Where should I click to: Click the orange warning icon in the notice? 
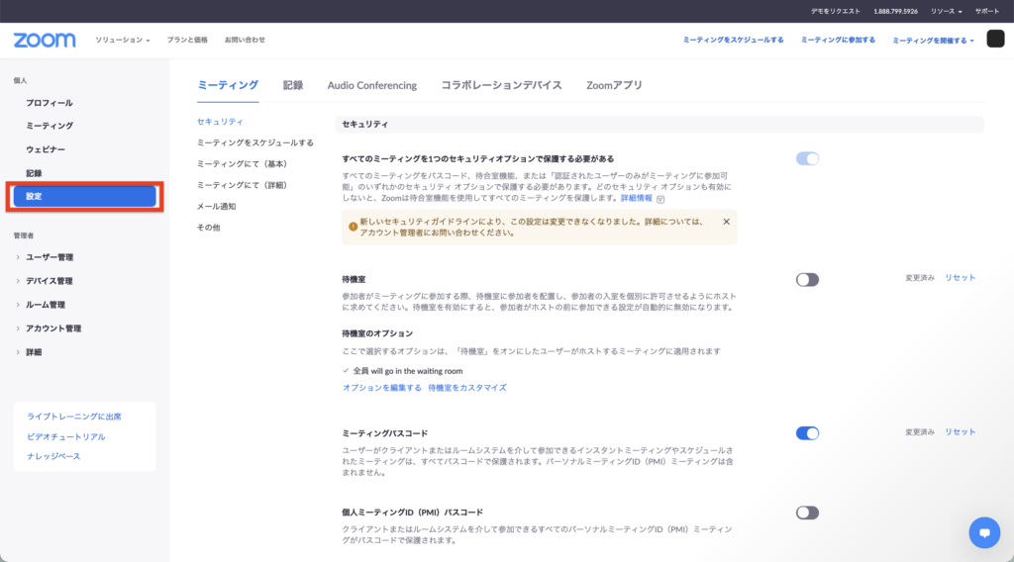pos(353,227)
